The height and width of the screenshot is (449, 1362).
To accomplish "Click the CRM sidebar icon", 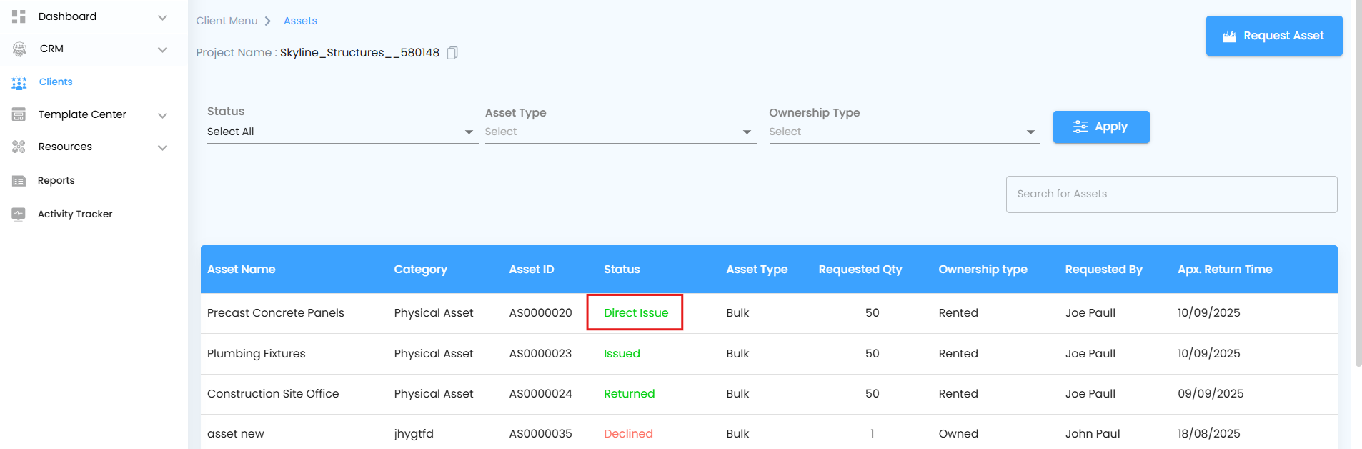I will point(19,49).
